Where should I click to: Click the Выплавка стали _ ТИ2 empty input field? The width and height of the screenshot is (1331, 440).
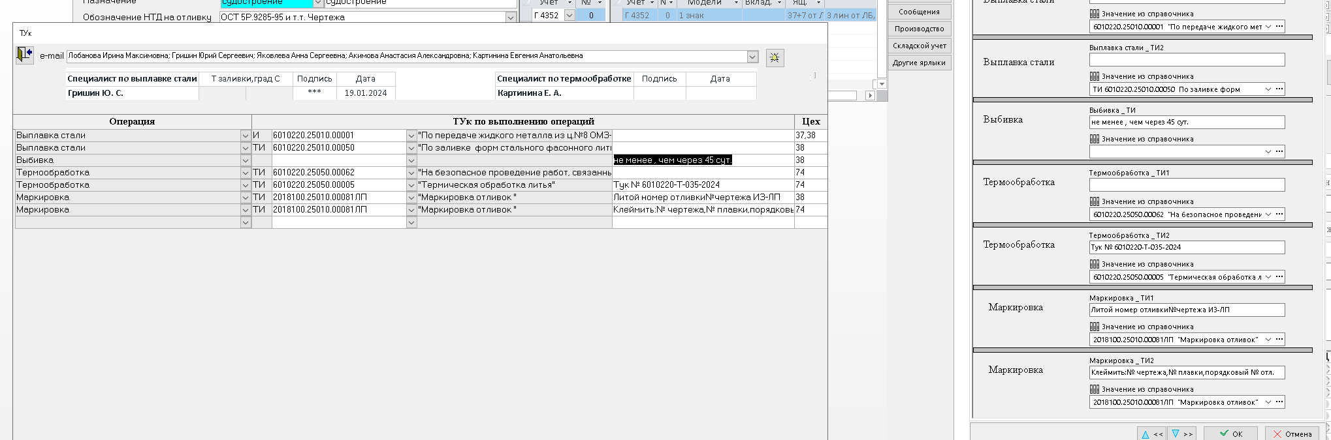(x=1187, y=59)
